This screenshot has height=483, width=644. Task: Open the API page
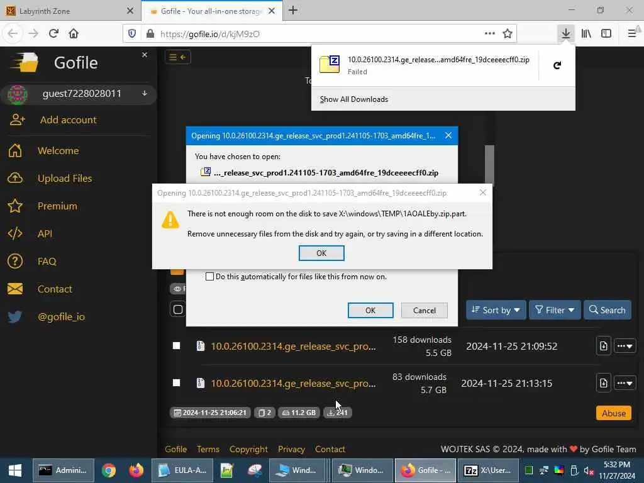45,234
